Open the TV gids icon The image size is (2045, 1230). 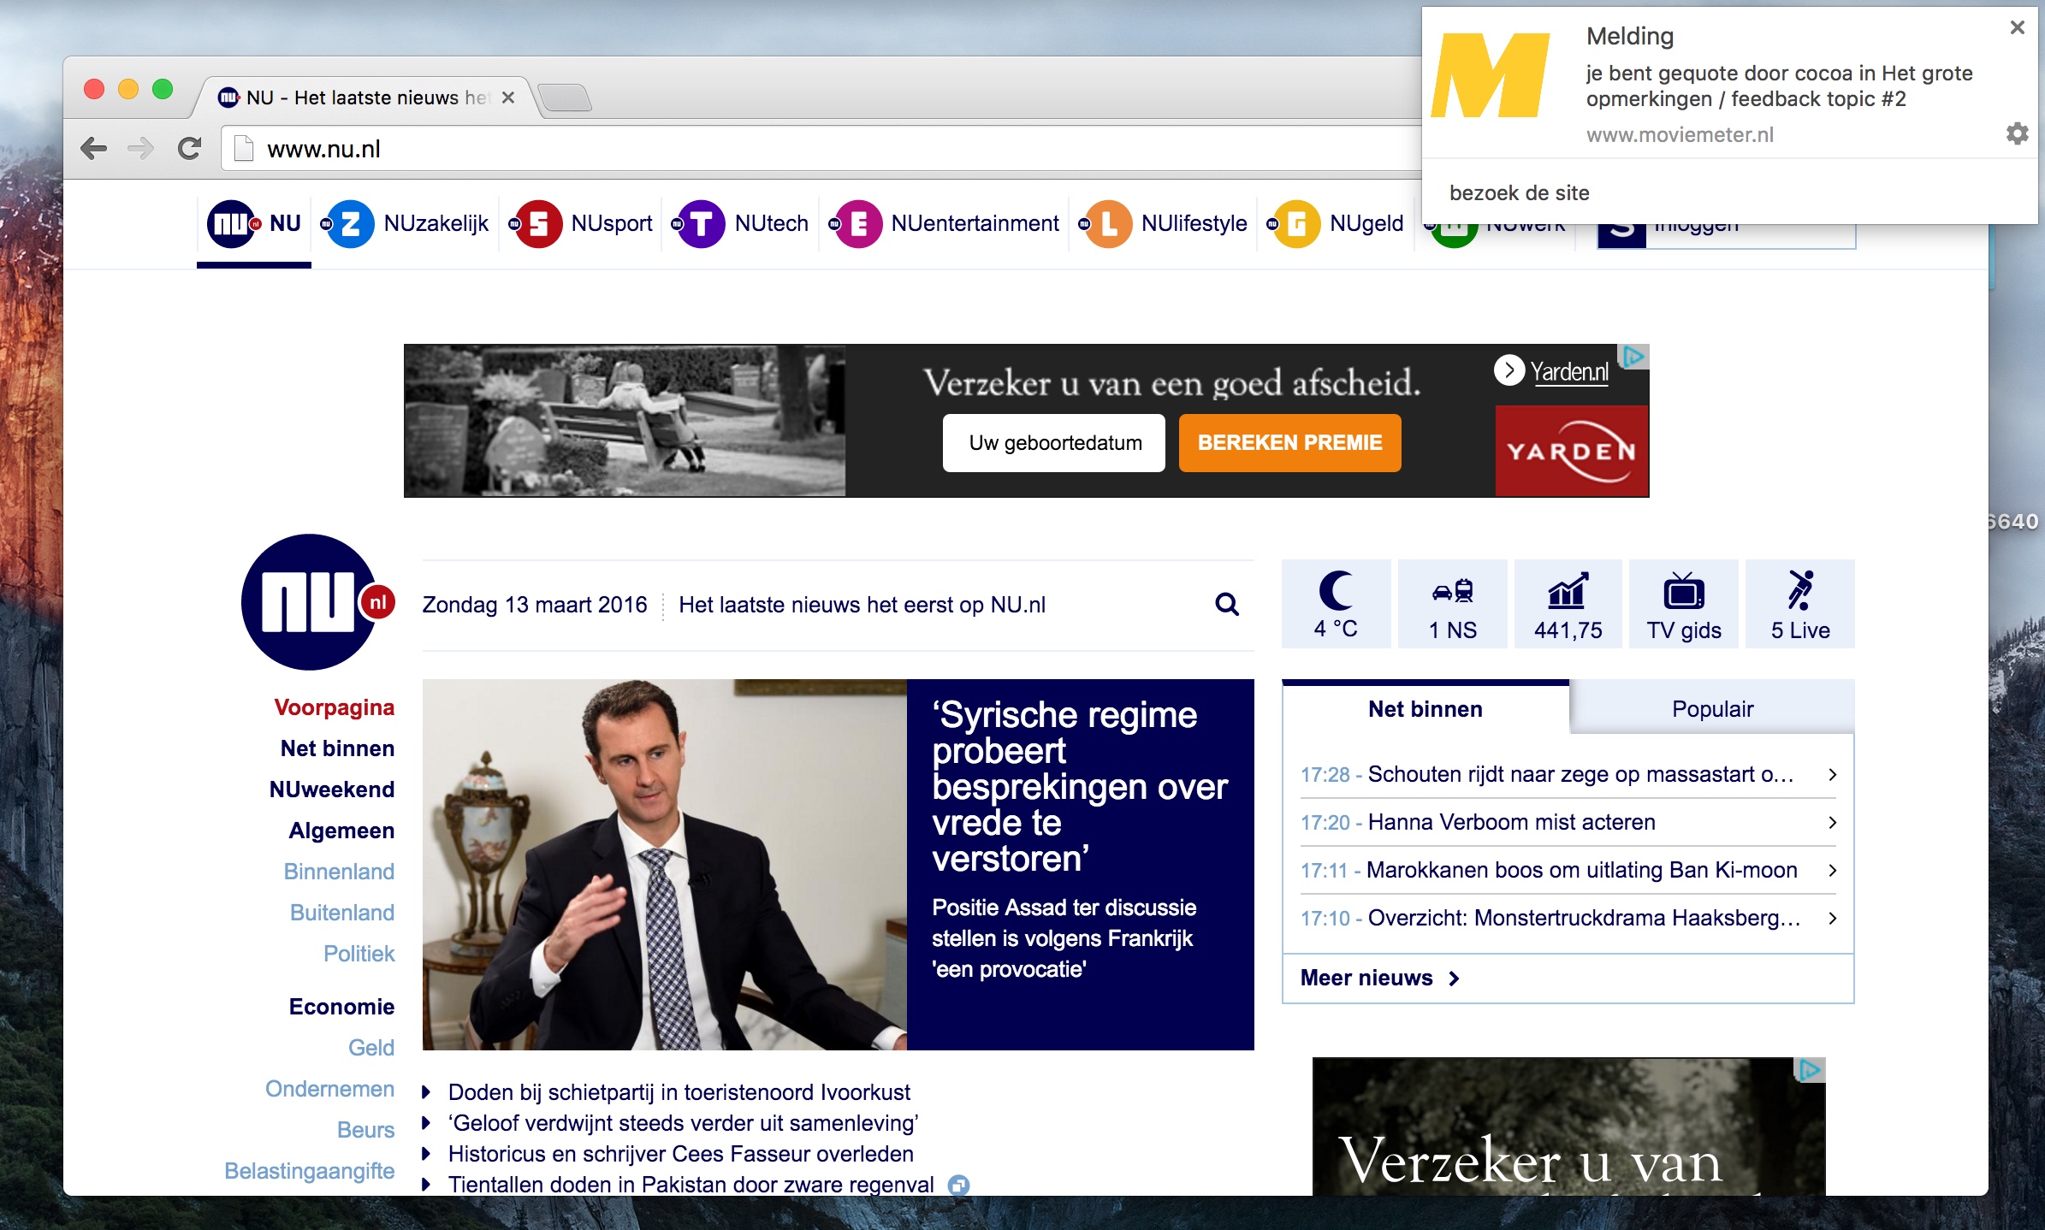[1683, 591]
